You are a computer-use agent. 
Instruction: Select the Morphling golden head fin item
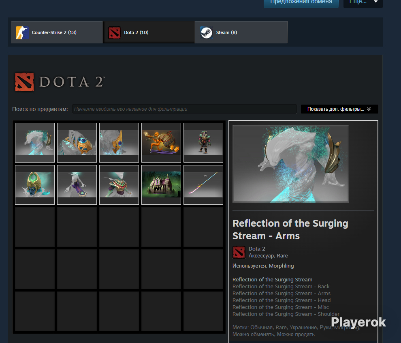pyautogui.click(x=119, y=143)
